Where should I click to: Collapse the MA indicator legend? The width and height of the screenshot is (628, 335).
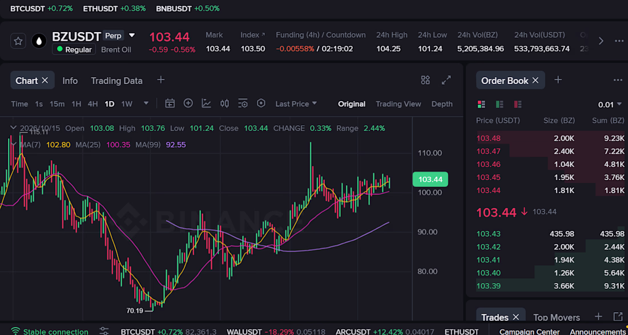(x=13, y=145)
